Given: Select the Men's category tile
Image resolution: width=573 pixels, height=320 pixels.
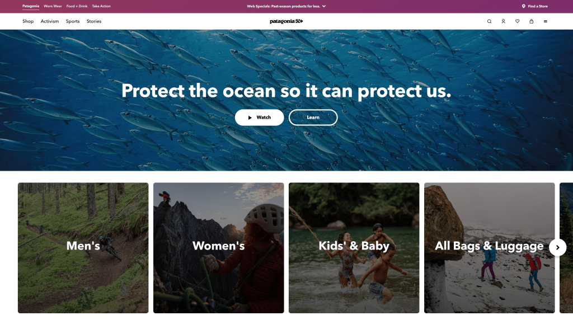Looking at the screenshot, I should coord(83,247).
